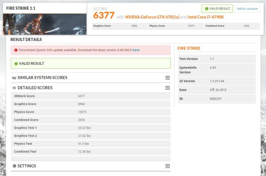
Task: Click the Graphics Test 2 row
Action: (91, 136)
